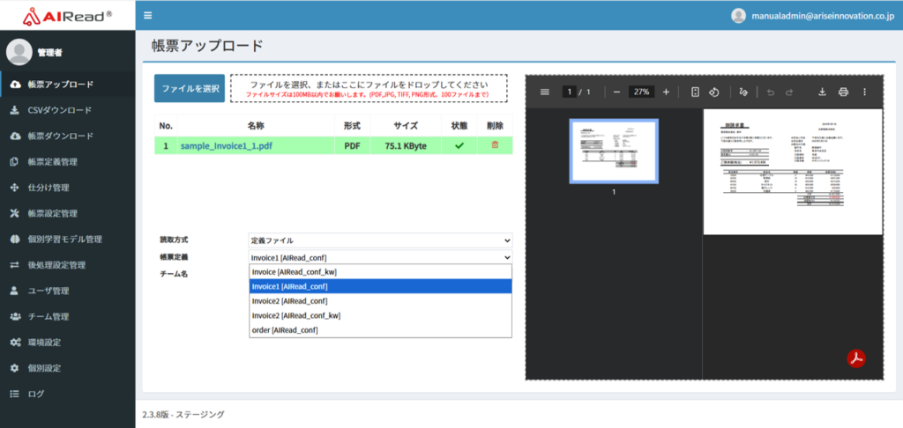Download the previewed PDF

pyautogui.click(x=822, y=92)
